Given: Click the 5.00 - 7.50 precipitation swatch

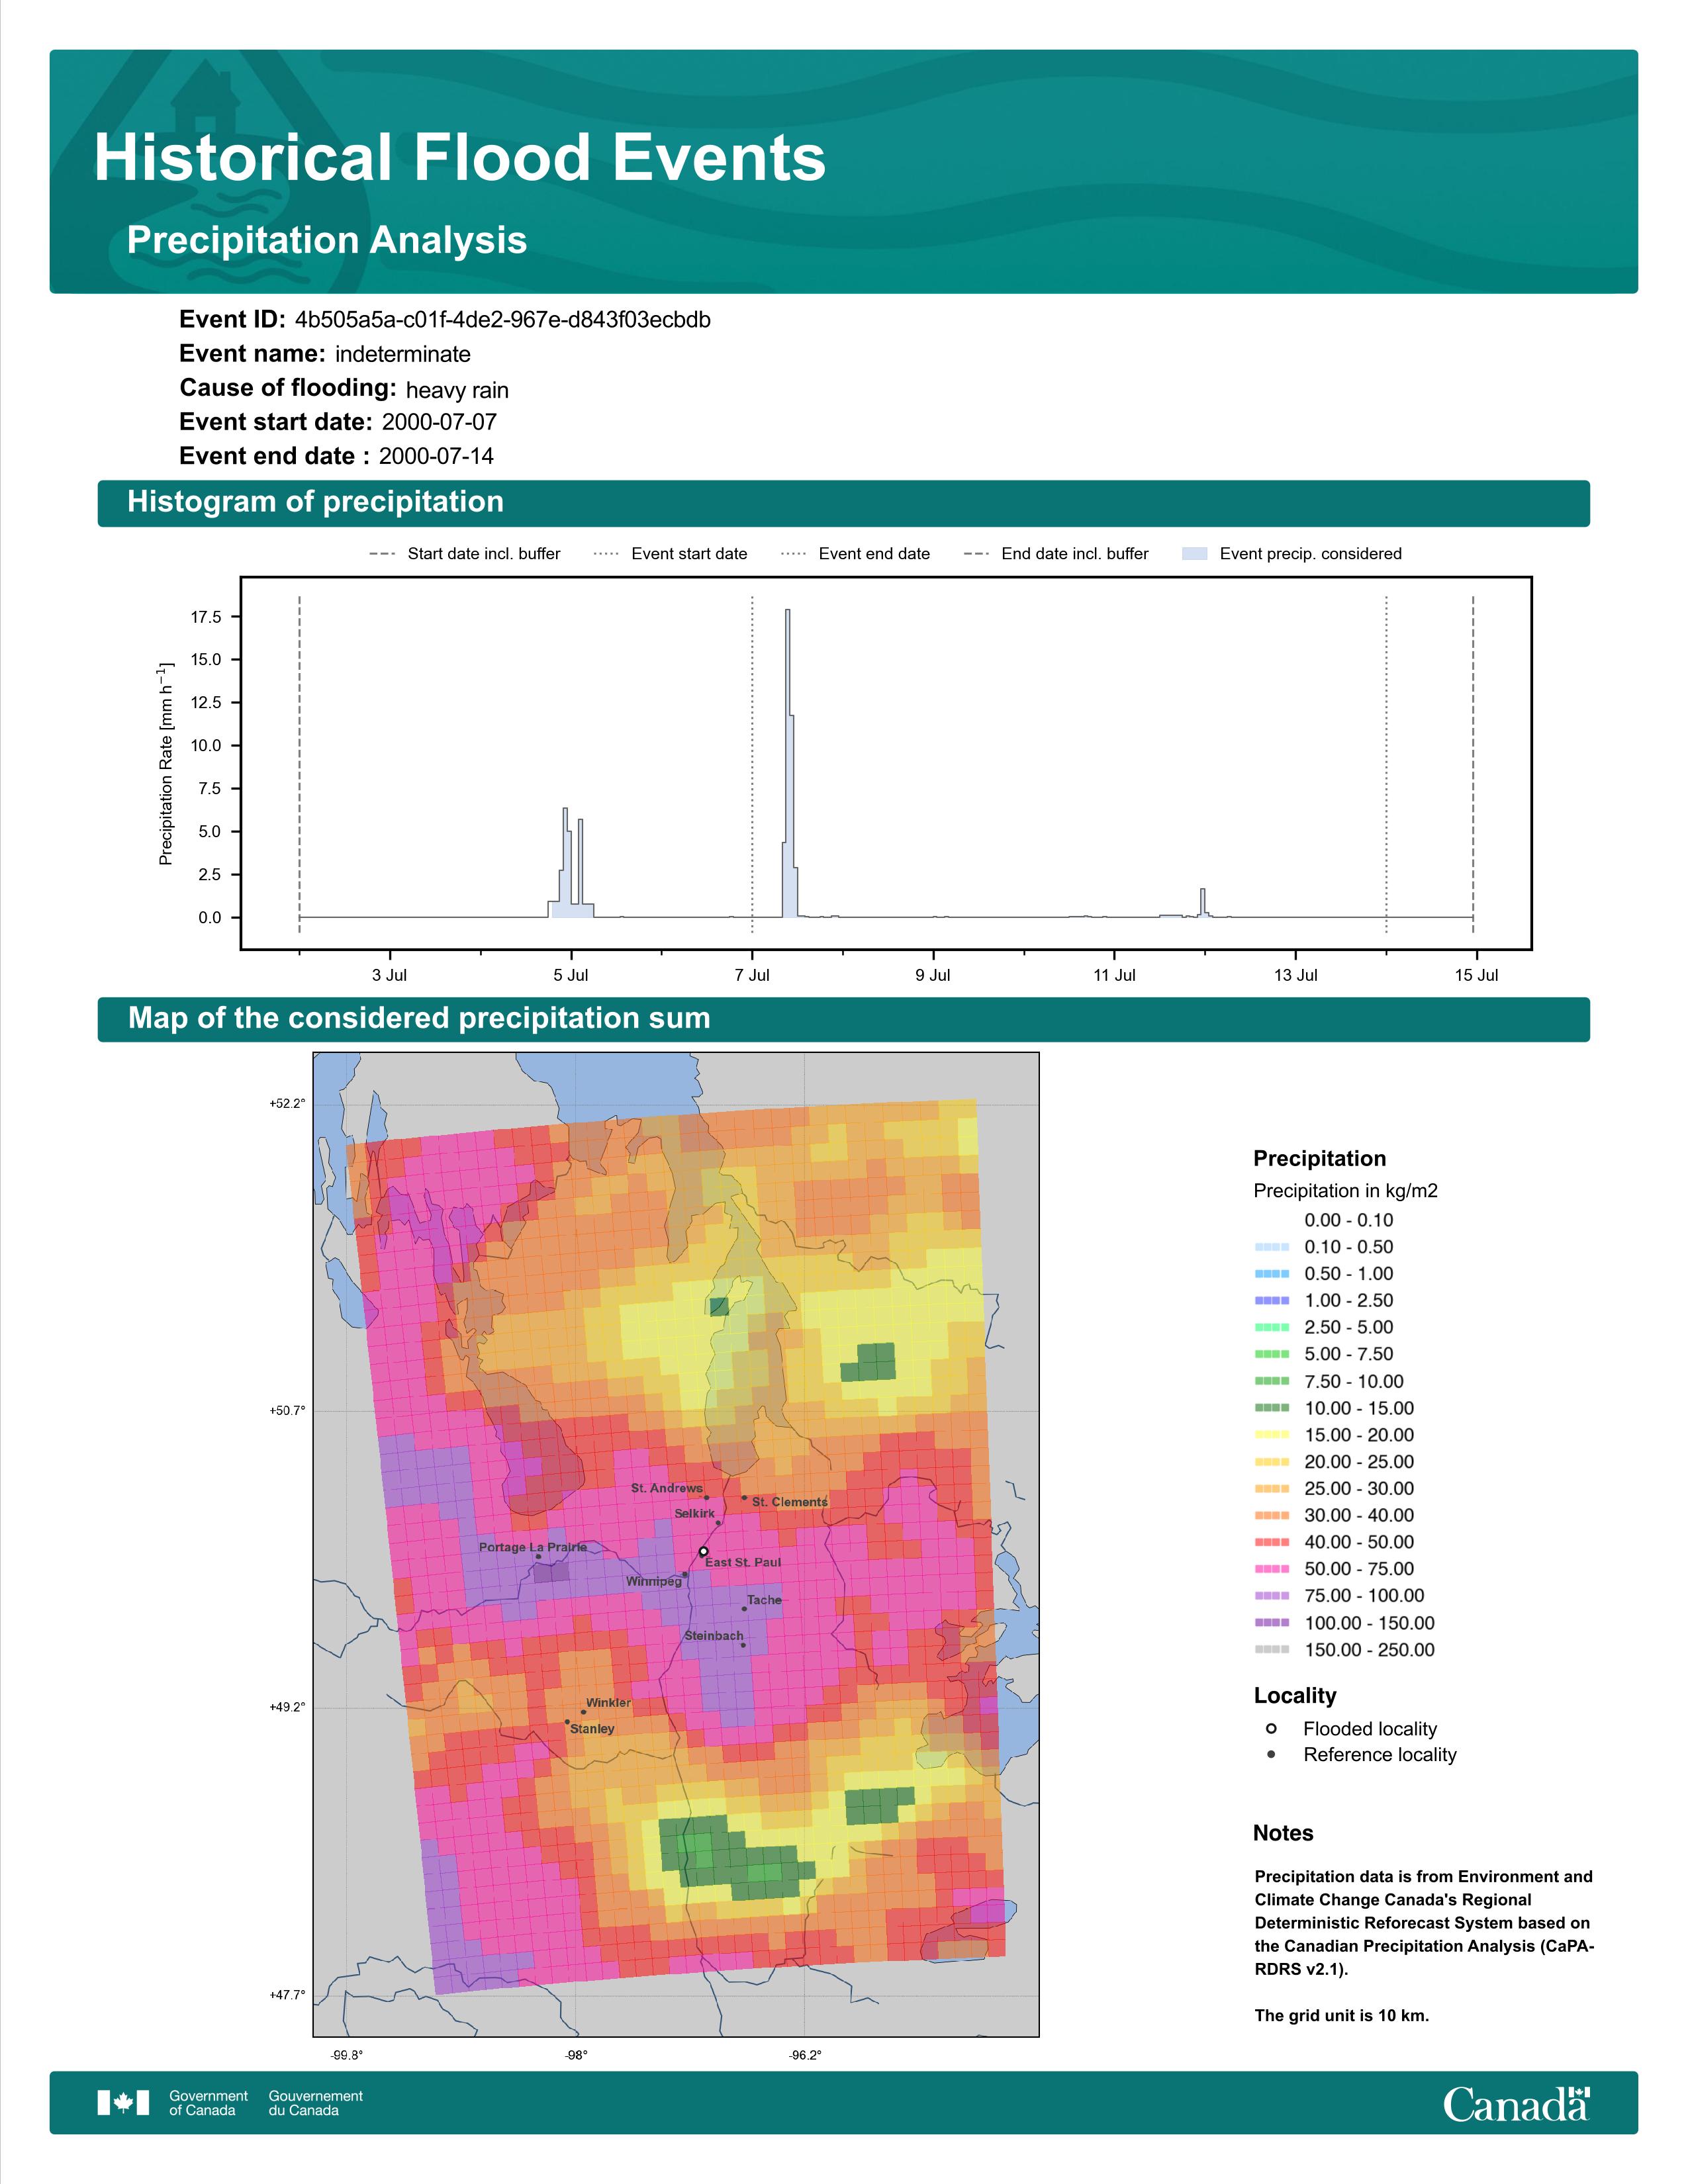Looking at the screenshot, I should click(1272, 1354).
